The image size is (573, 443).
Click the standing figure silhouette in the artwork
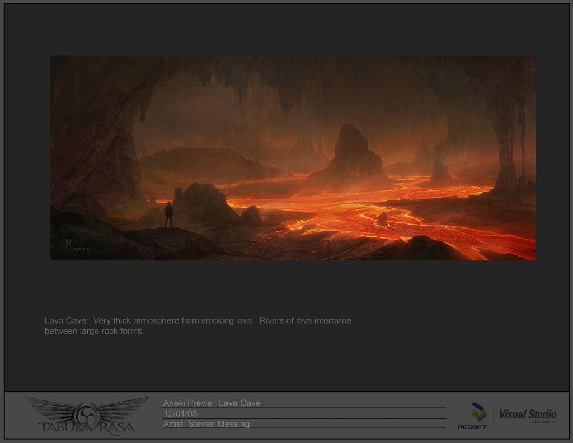point(168,214)
